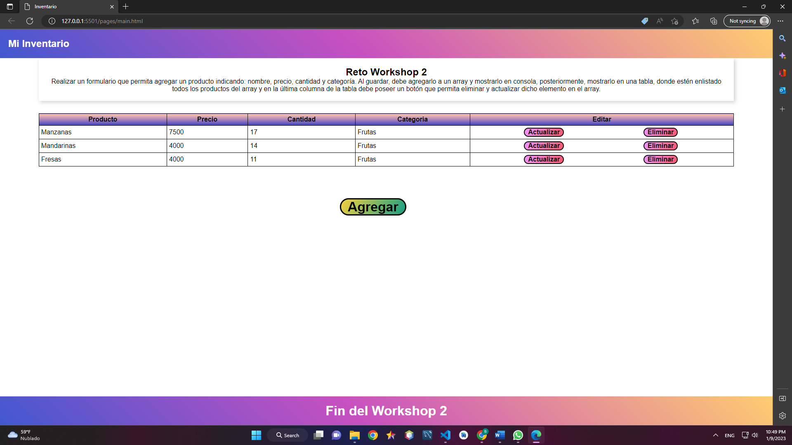
Task: Open the Settings and more menu
Action: tap(780, 21)
